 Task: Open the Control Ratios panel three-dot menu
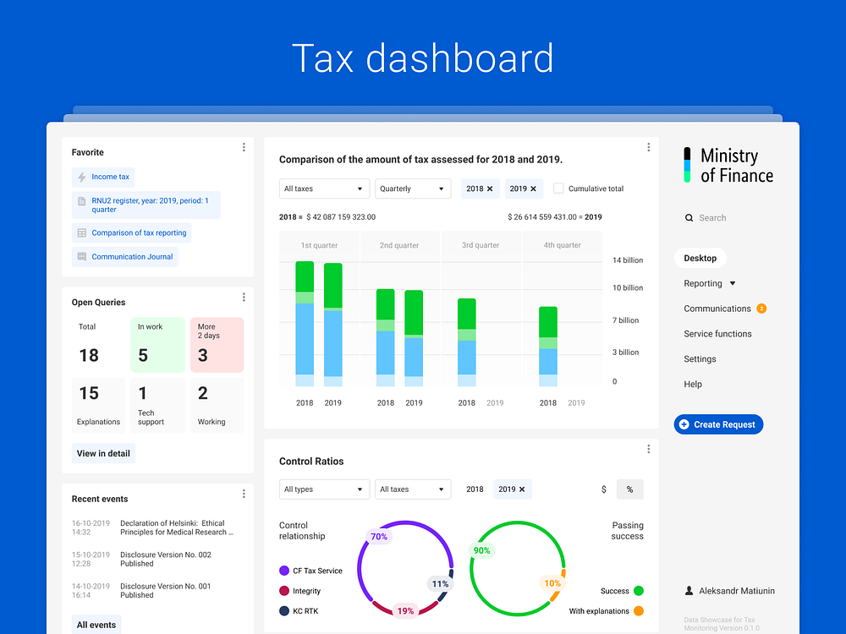pyautogui.click(x=649, y=449)
